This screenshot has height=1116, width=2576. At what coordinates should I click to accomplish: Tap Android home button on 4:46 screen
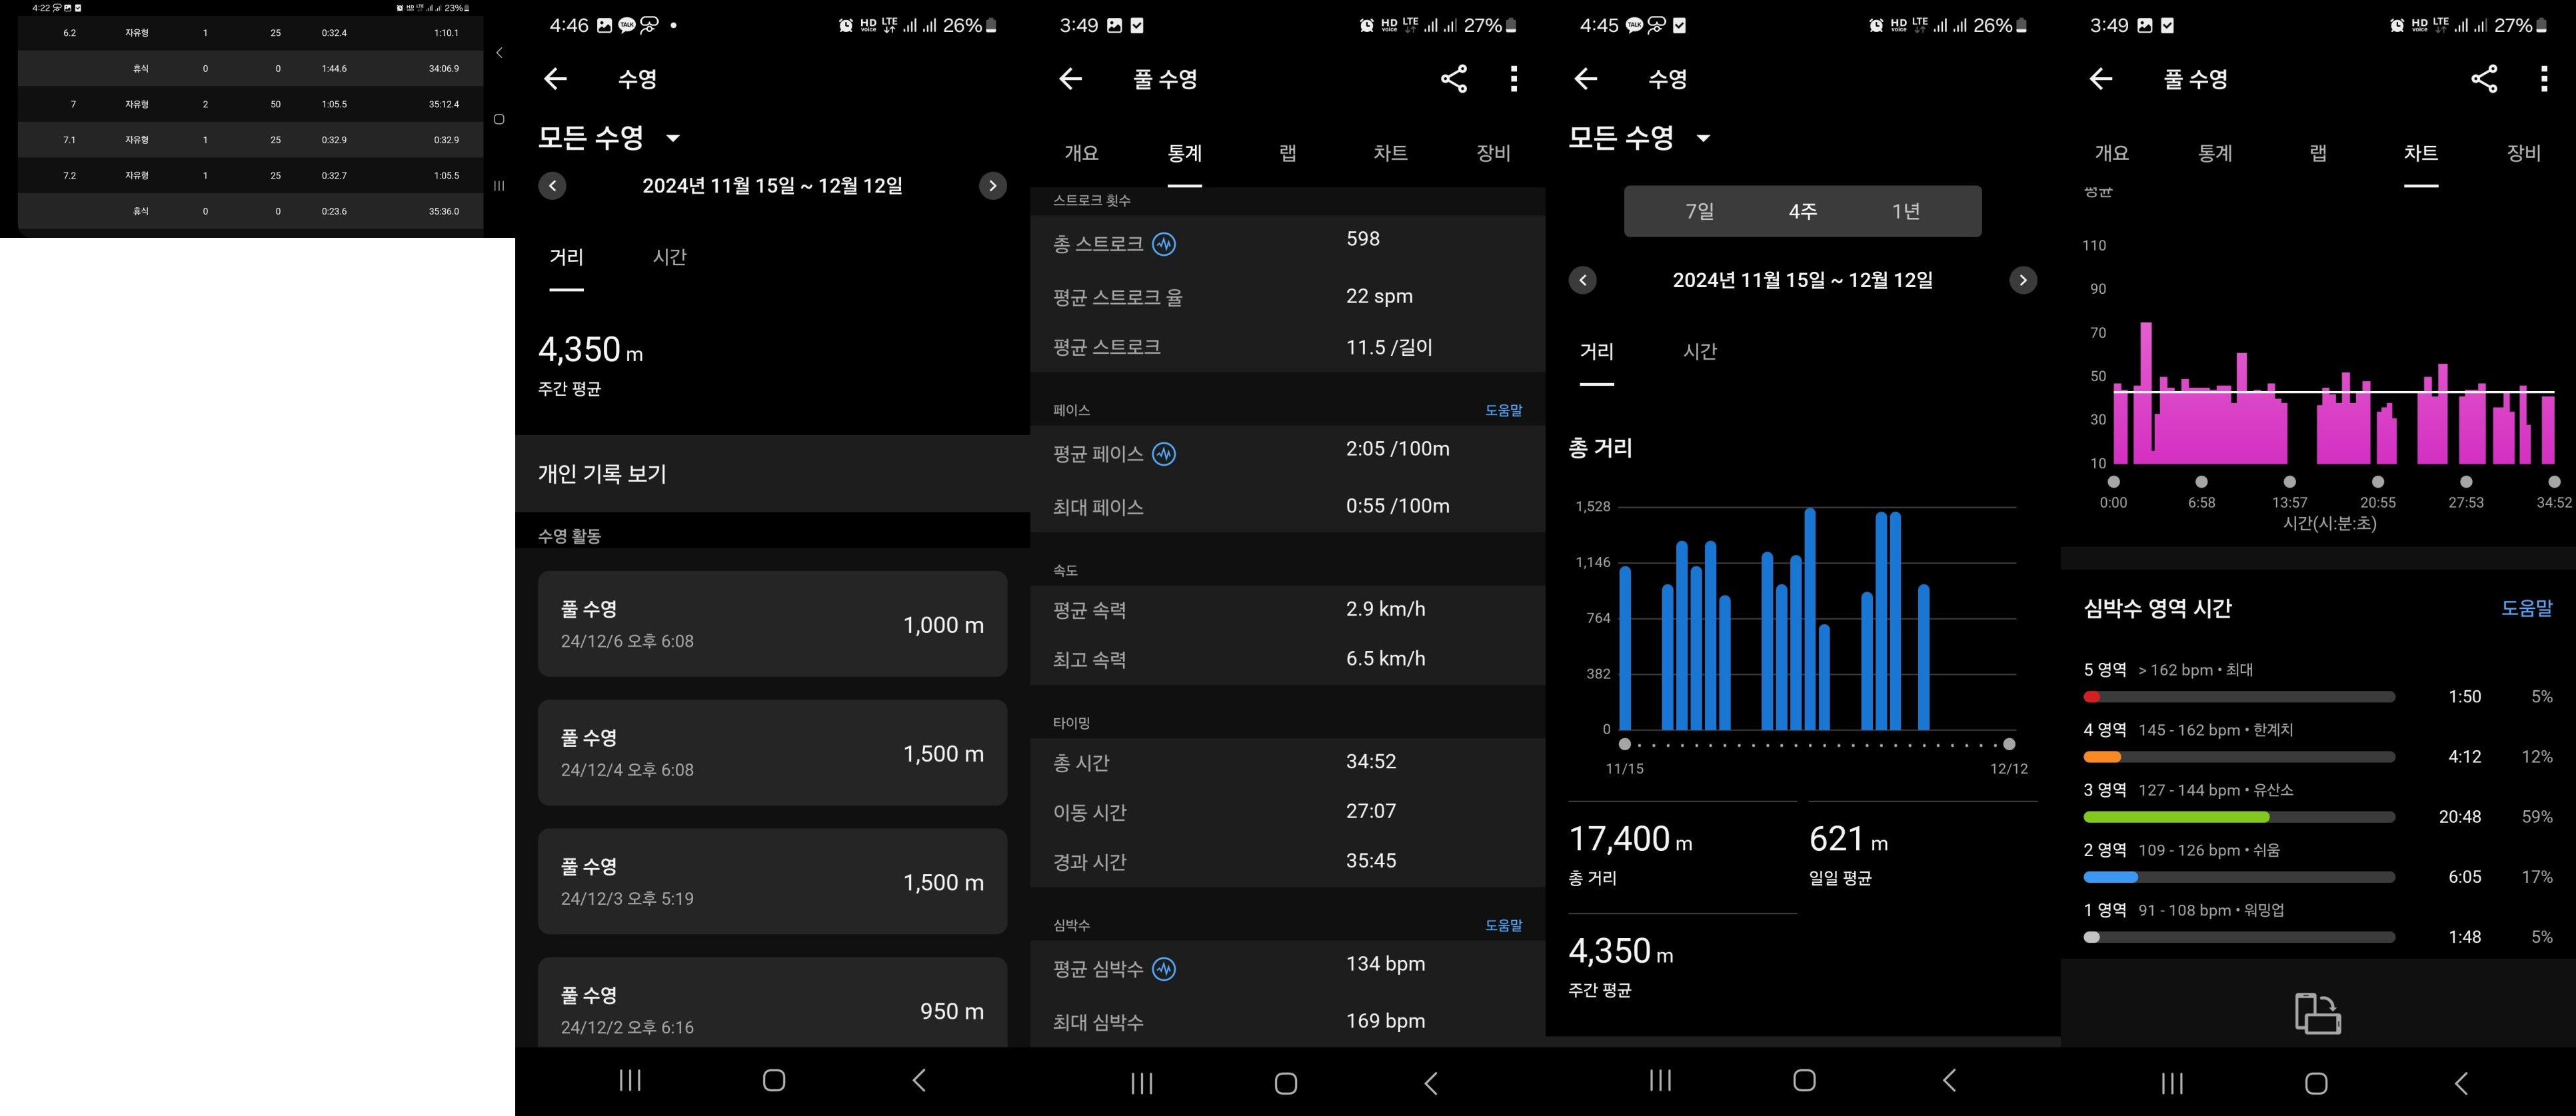(774, 1080)
